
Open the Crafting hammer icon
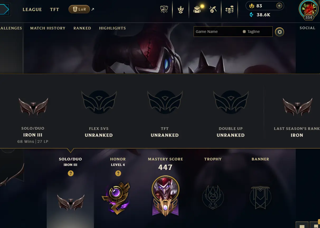(213, 10)
